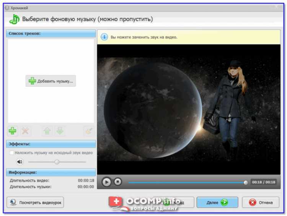Click the music volume slider handle
Viewport: 287px width, 216px height.
tap(57, 162)
